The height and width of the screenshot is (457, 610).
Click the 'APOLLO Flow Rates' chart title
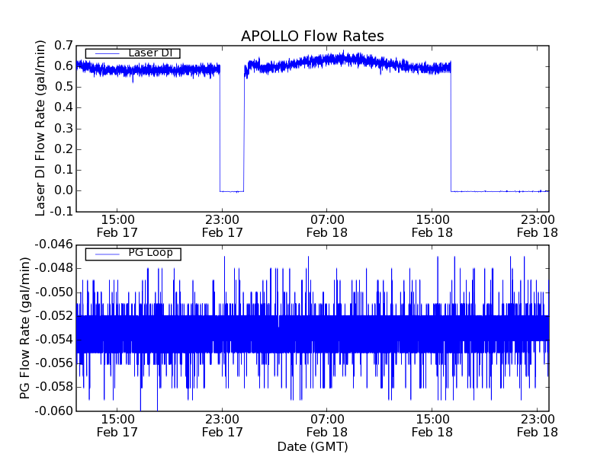pos(313,36)
